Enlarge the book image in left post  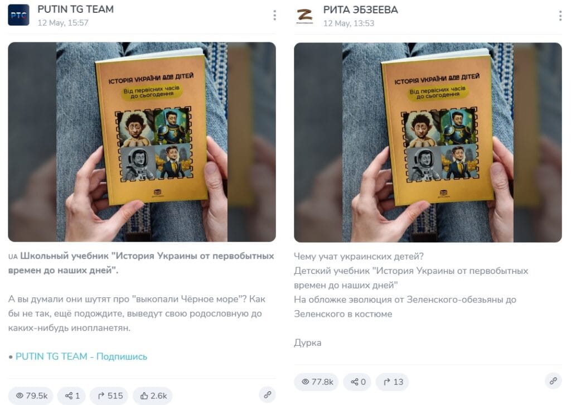tap(142, 142)
